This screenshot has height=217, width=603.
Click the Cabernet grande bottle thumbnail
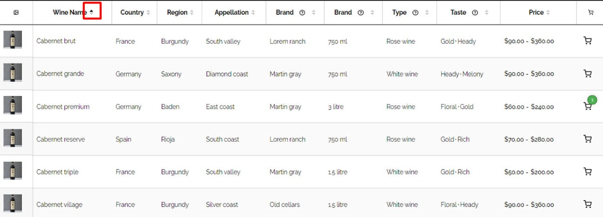click(12, 73)
